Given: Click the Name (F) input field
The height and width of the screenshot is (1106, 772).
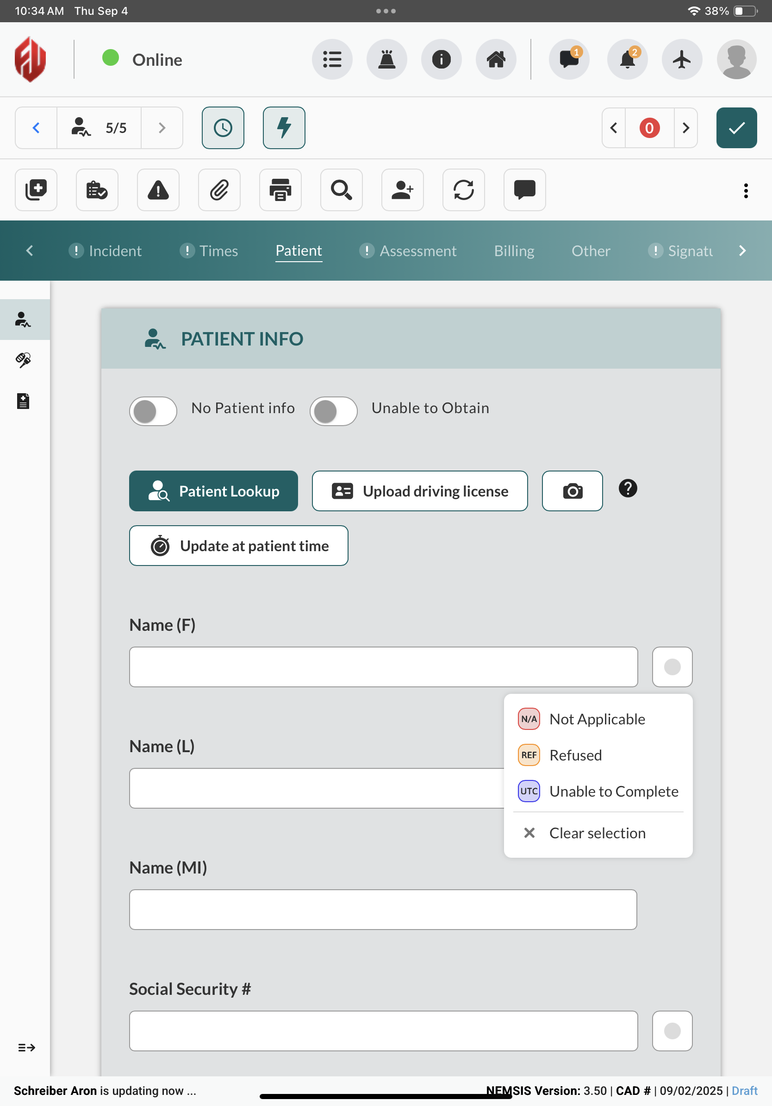Looking at the screenshot, I should (383, 666).
